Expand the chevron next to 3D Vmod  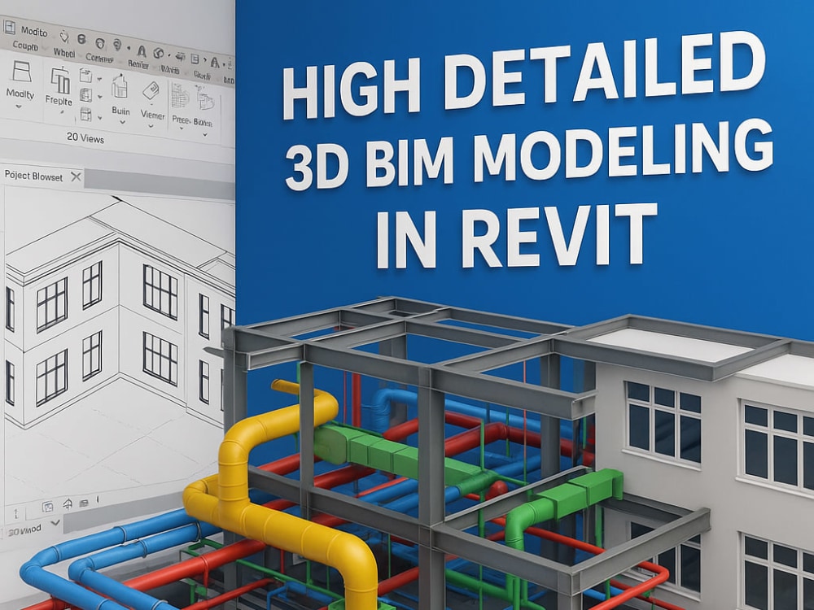pos(55,523)
